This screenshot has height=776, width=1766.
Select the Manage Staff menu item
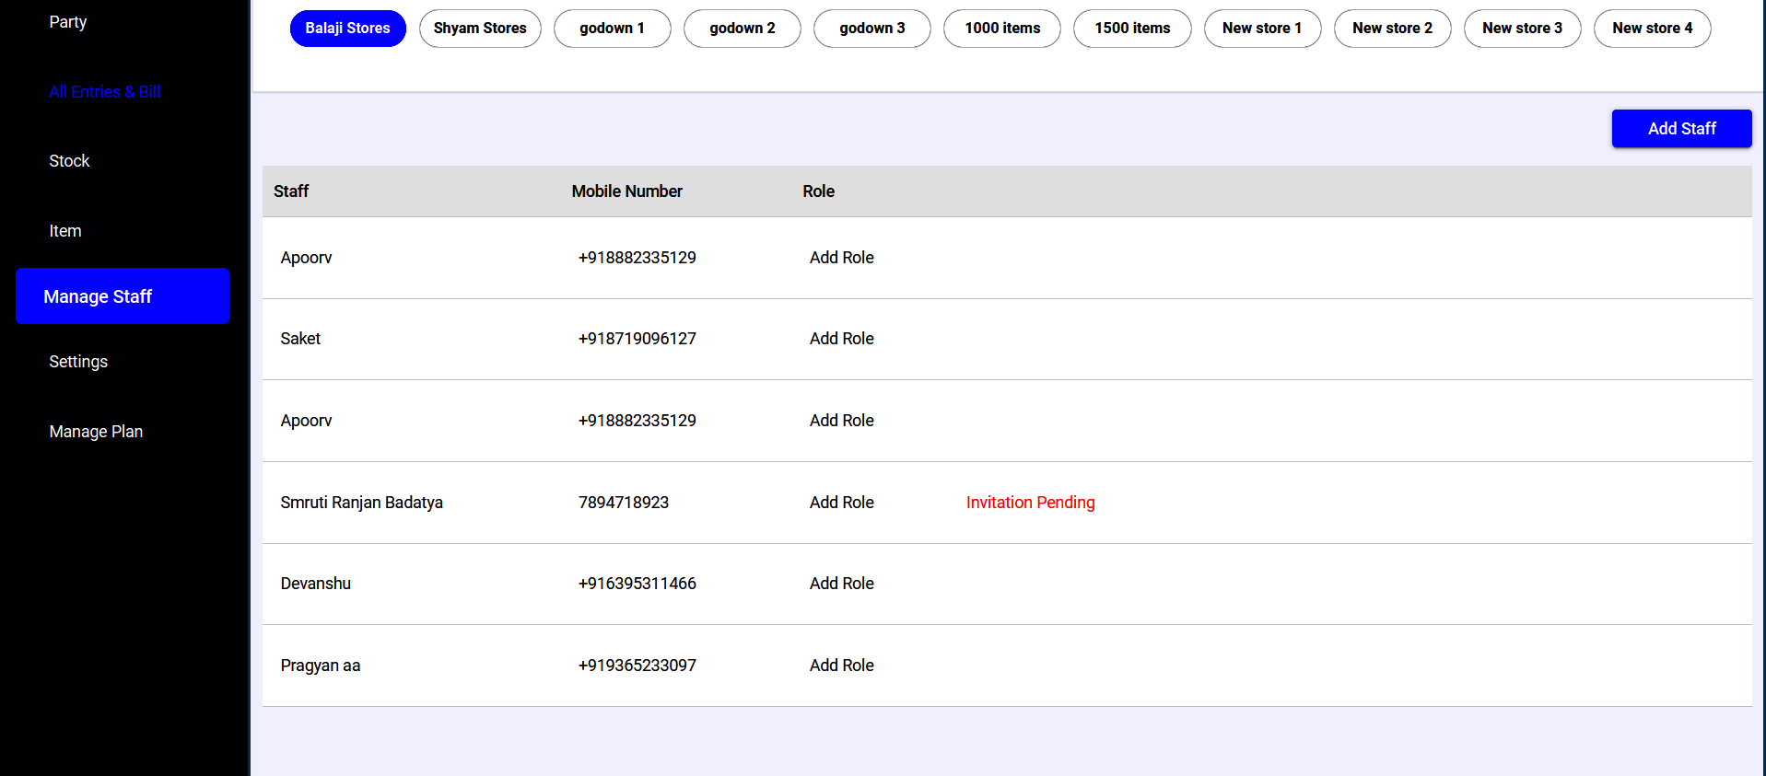click(x=123, y=296)
